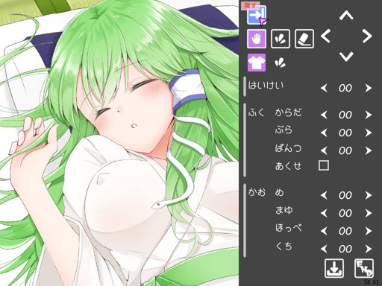Increase the ぱんつ value

pyautogui.click(x=369, y=150)
